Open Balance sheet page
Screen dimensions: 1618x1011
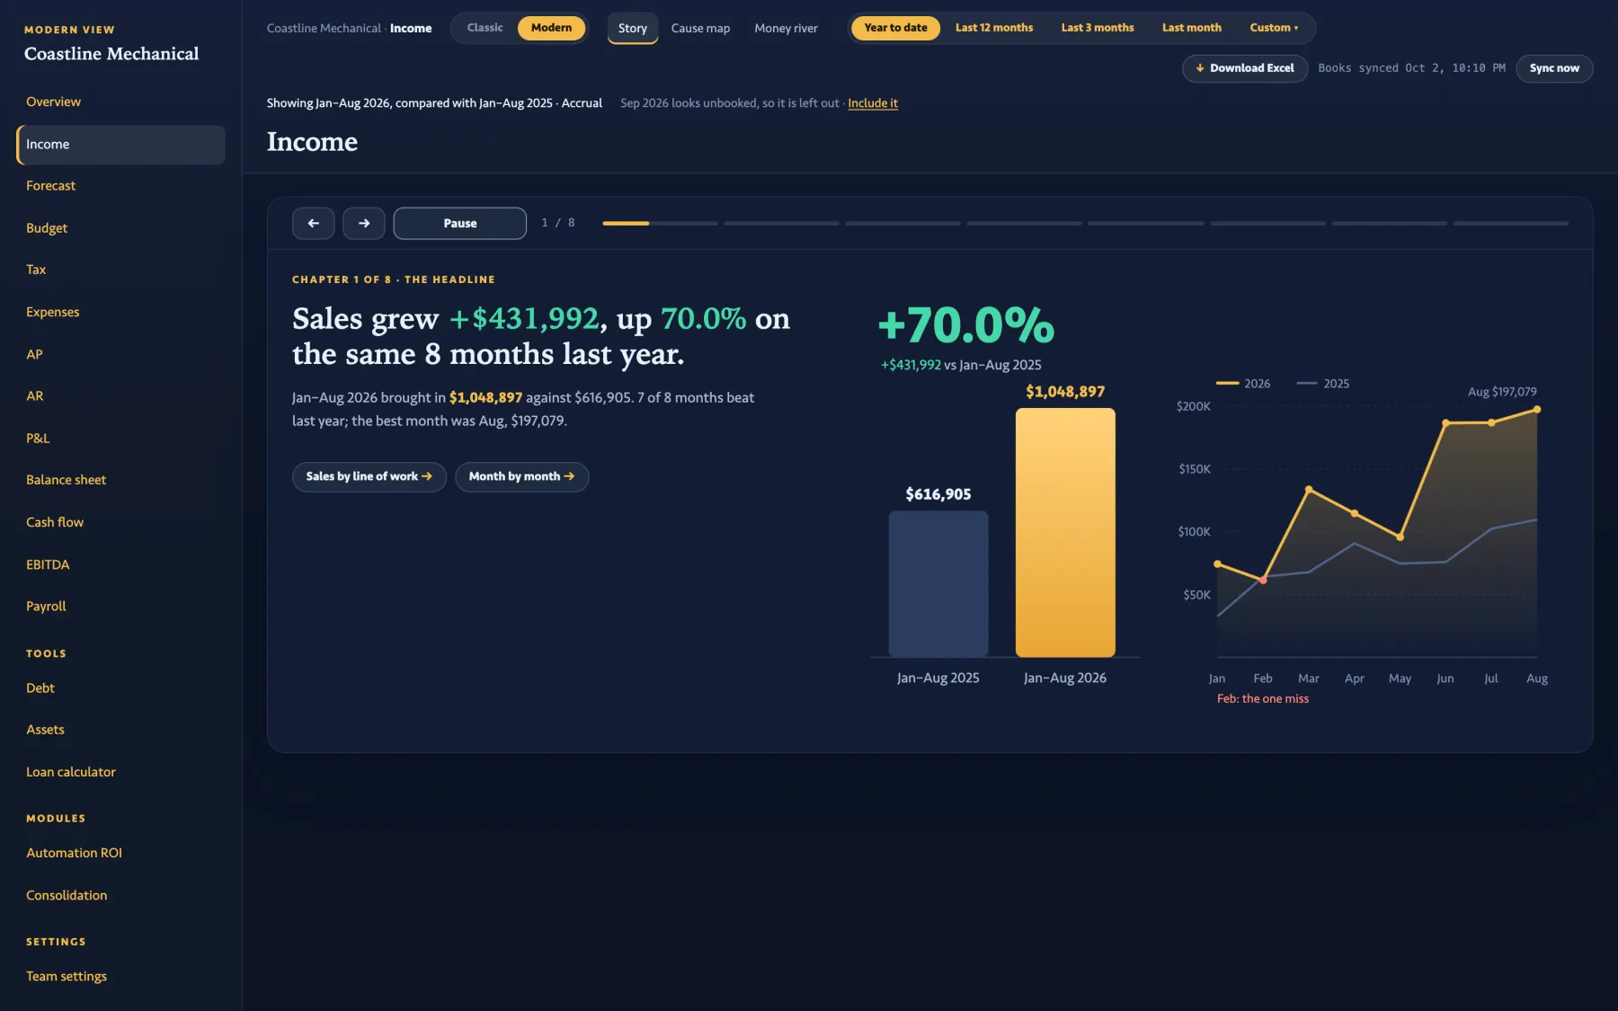[x=120, y=480]
